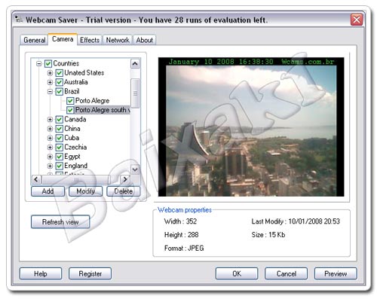Image resolution: width=377 pixels, height=299 pixels.
Task: Click the Refresh view button
Action: (x=60, y=222)
